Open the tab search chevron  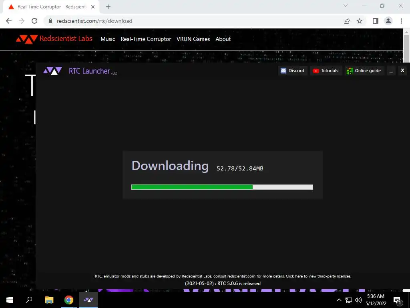click(x=346, y=6)
